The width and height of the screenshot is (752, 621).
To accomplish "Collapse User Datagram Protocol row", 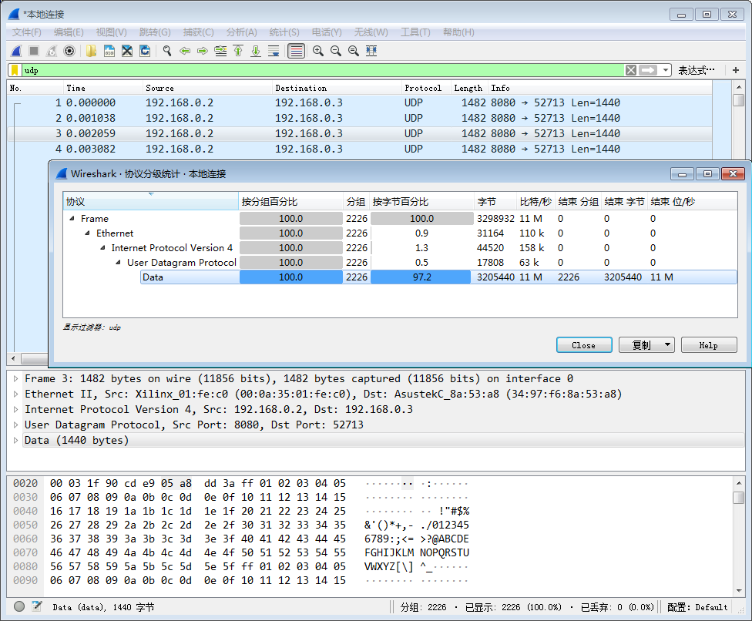I will 118,262.
